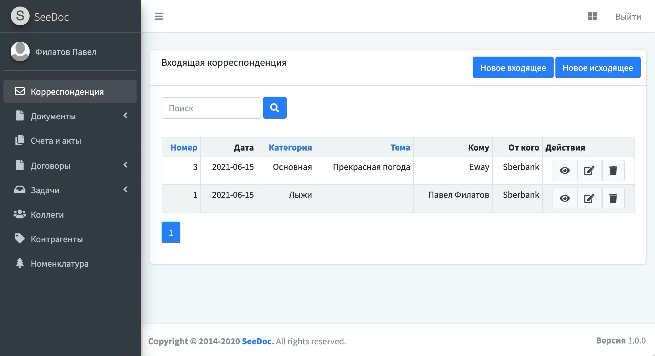Delete the Лыжи entry with trash icon
Image resolution: width=655 pixels, height=356 pixels.
(x=613, y=198)
